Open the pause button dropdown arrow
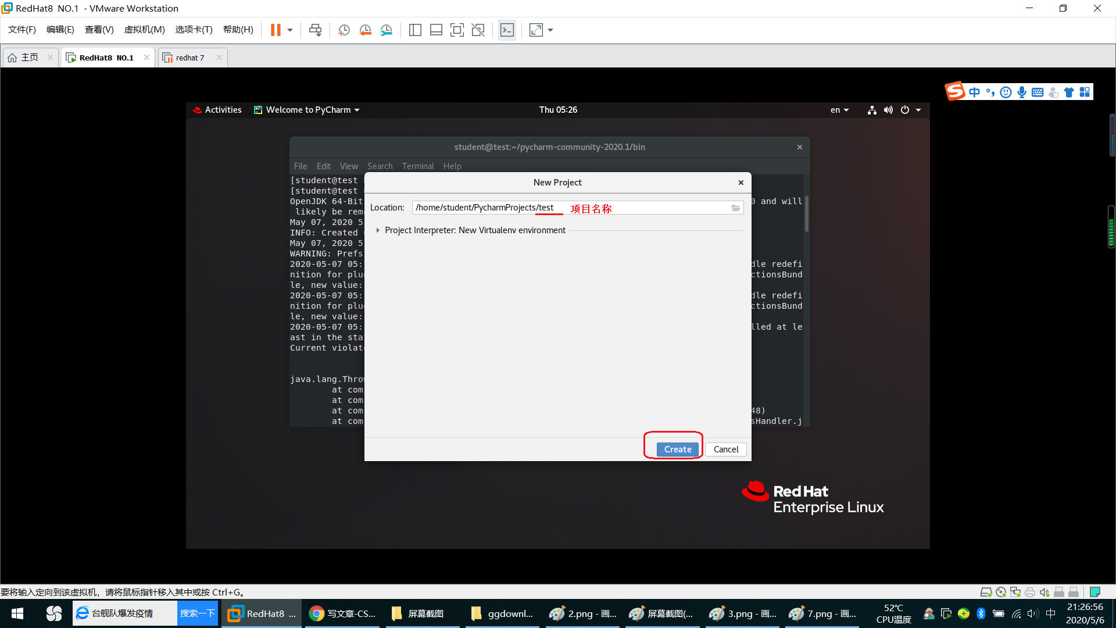Screen dimensions: 1116x628 (x=289, y=30)
